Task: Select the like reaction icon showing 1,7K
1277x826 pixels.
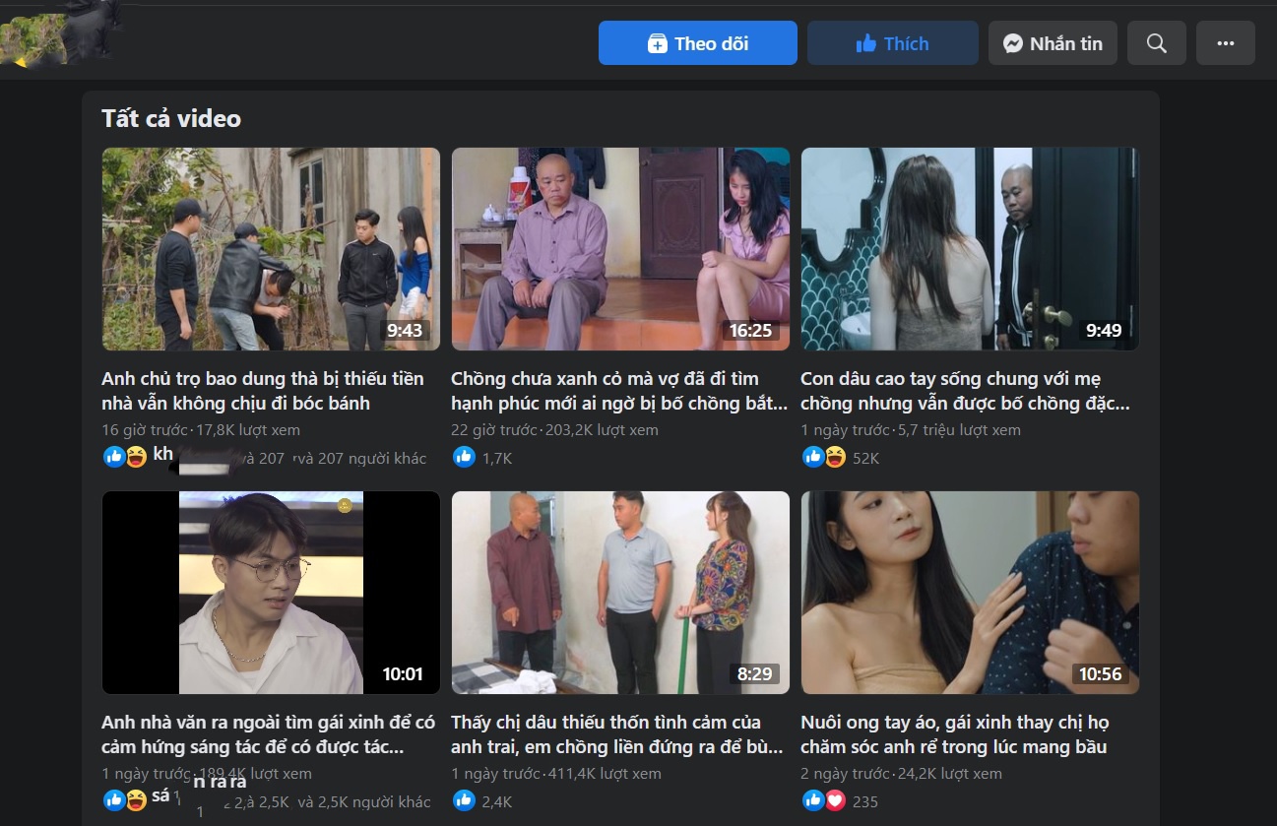Action: (464, 457)
